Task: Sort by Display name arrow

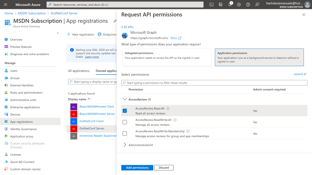Action: tap(90, 99)
